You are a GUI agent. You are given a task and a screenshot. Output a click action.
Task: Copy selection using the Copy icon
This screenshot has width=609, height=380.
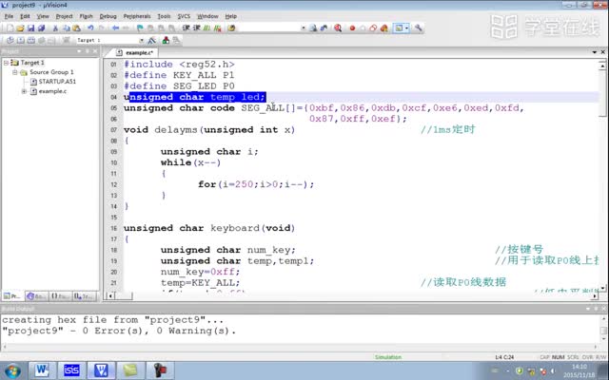pos(66,28)
